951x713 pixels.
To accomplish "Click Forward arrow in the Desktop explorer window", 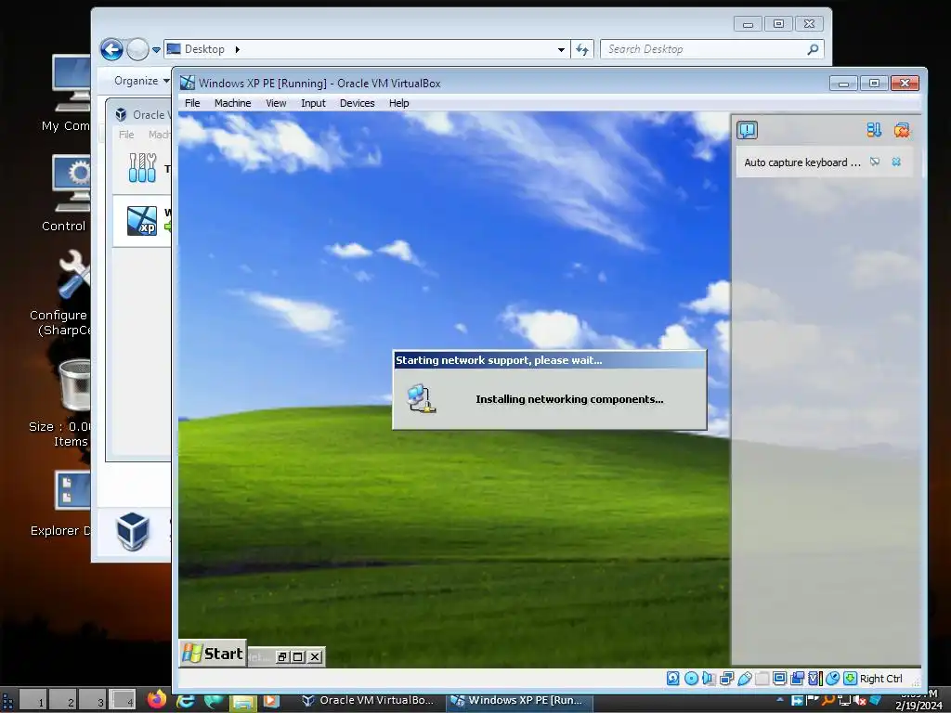I will click(x=137, y=49).
